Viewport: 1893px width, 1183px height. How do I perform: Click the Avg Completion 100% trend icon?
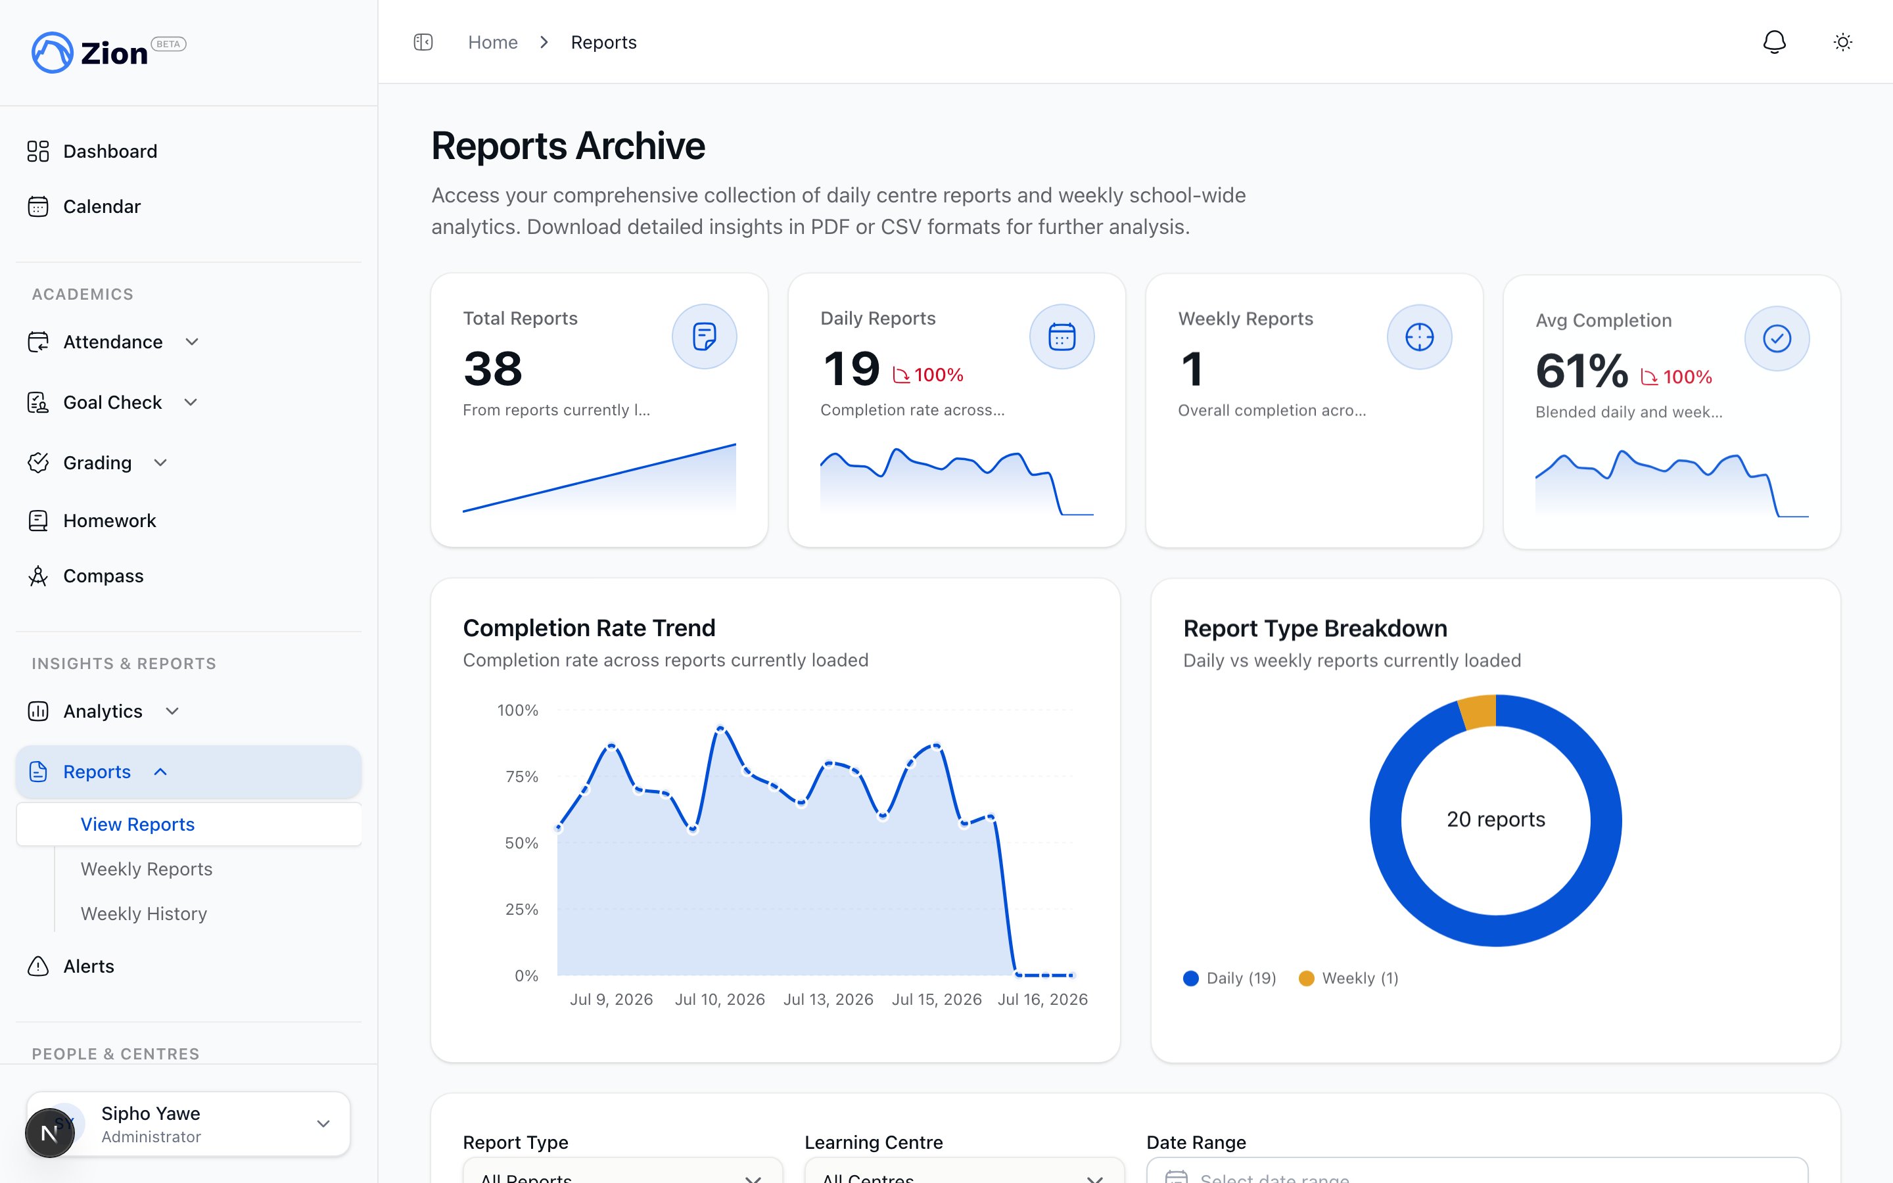[x=1649, y=378]
